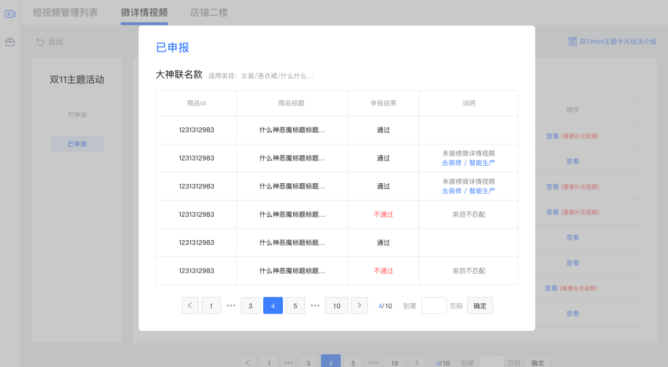668x367 pixels.
Task: Click the page number input field in dialog
Action: tap(433, 305)
